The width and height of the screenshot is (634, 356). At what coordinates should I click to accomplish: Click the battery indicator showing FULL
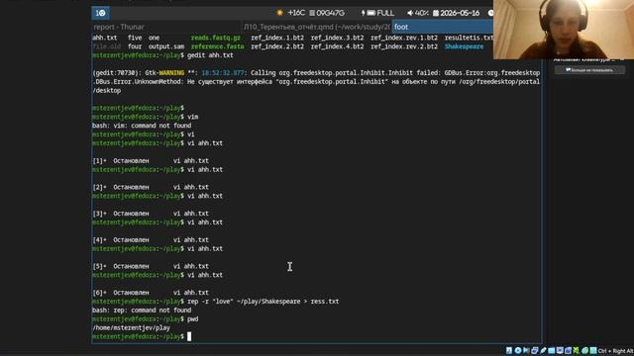(x=377, y=13)
